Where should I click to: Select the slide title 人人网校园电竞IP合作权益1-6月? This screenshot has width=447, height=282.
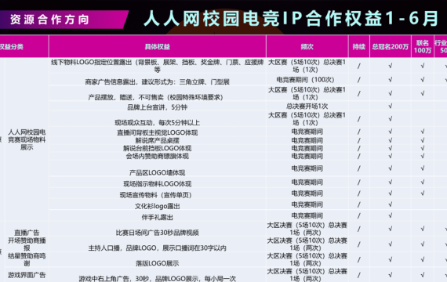(x=291, y=18)
